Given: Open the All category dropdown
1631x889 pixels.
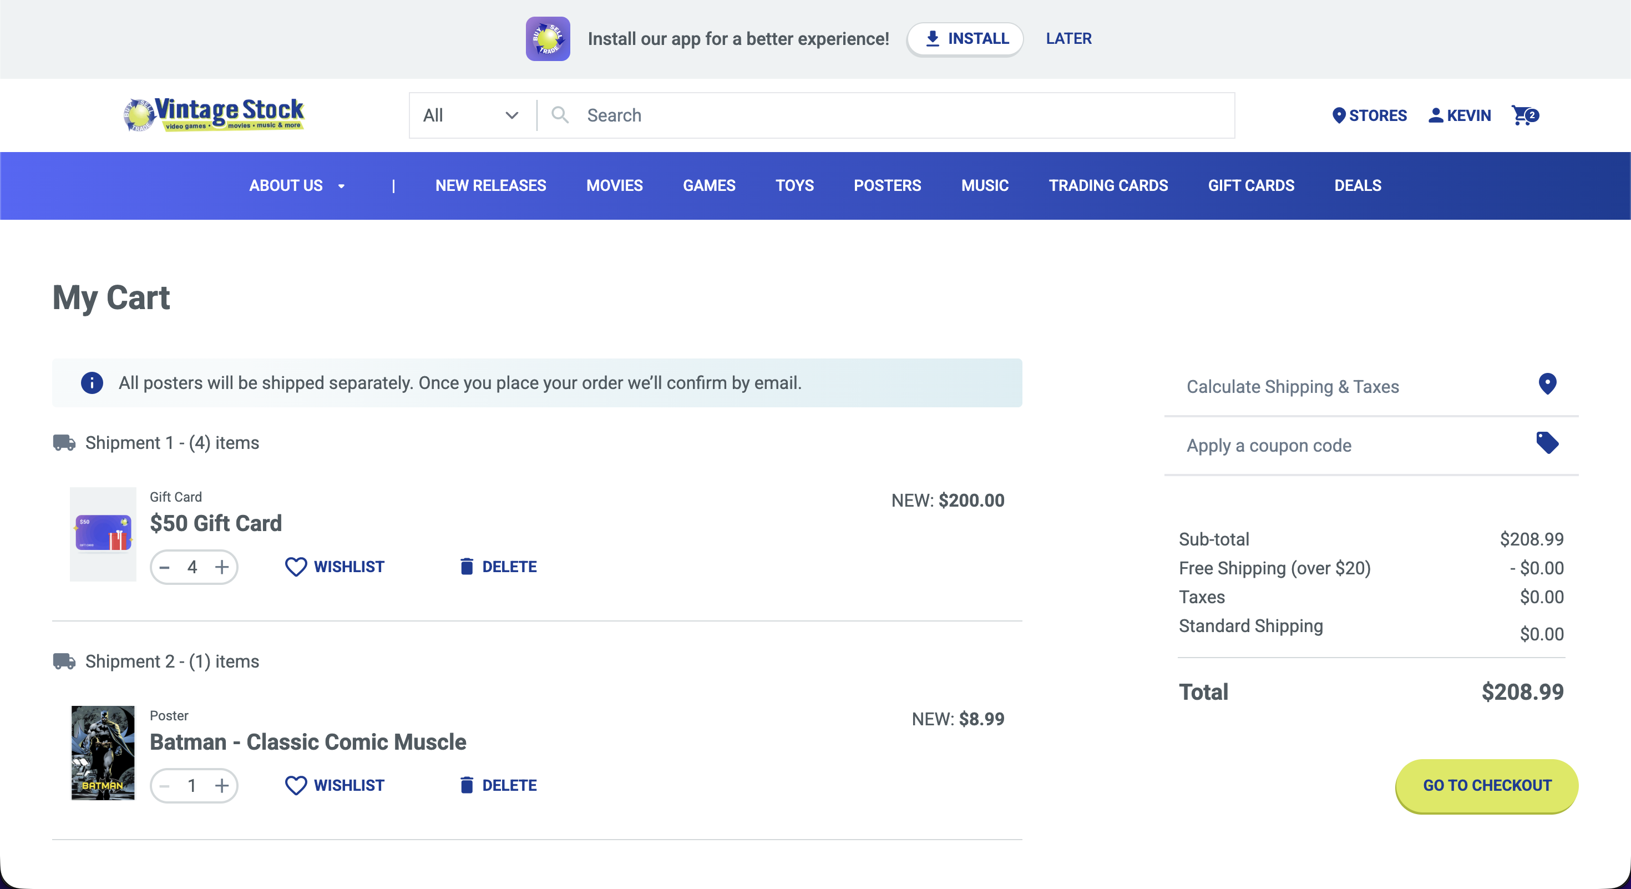Looking at the screenshot, I should [472, 115].
